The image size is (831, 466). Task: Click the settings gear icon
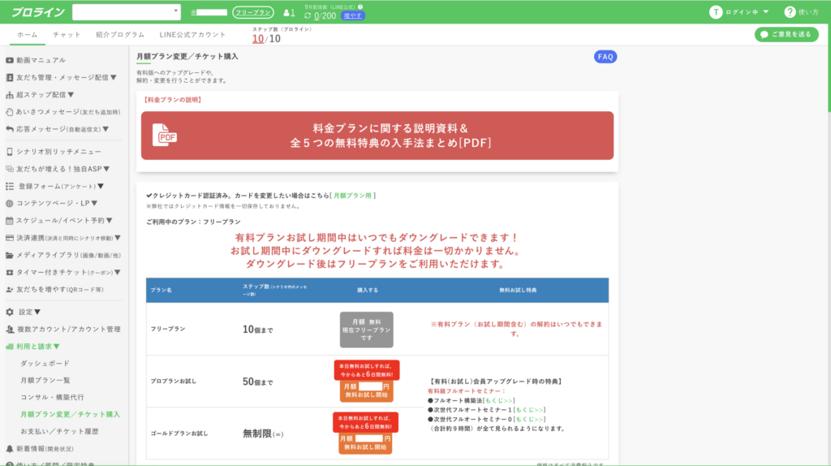click(x=10, y=313)
